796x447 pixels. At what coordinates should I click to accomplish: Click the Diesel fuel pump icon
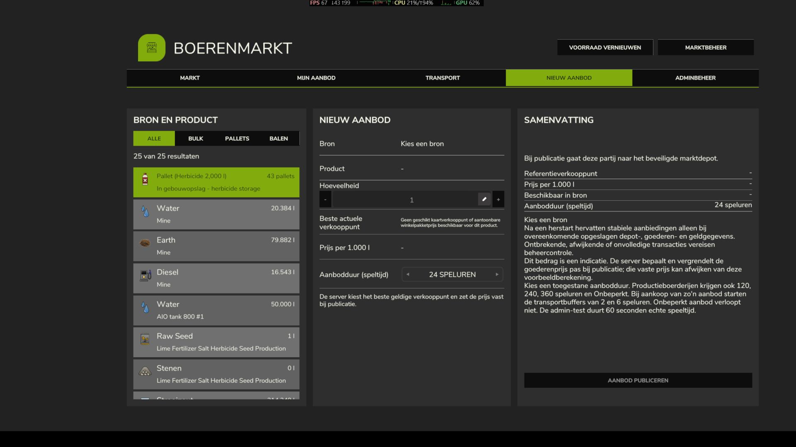click(145, 275)
